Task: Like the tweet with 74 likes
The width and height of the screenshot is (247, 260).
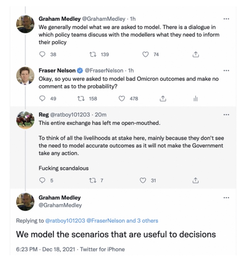Action: coord(146,55)
